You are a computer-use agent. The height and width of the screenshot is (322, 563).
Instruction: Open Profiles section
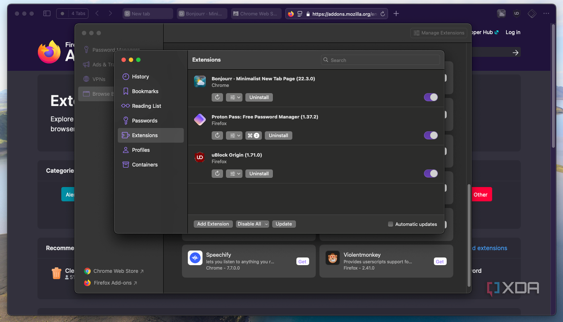(151, 150)
